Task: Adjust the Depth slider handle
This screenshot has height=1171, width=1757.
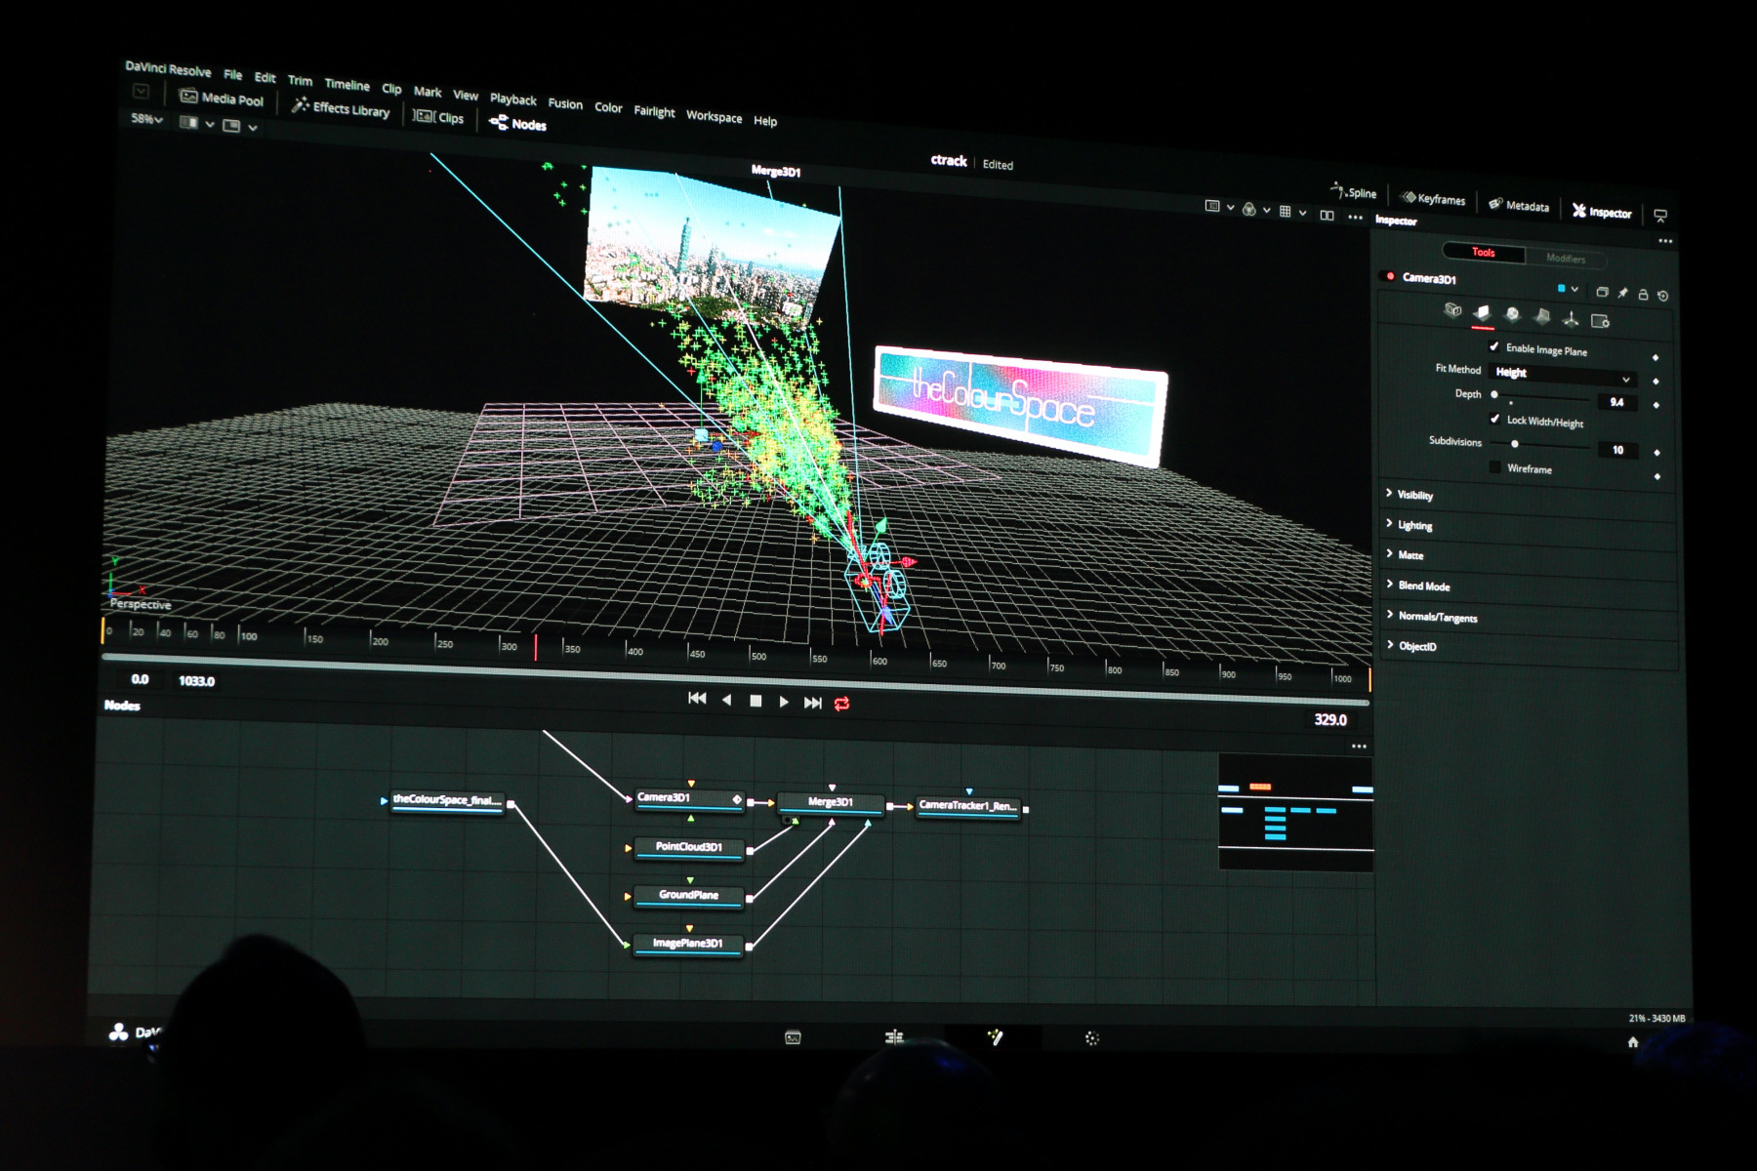Action: pos(1494,394)
